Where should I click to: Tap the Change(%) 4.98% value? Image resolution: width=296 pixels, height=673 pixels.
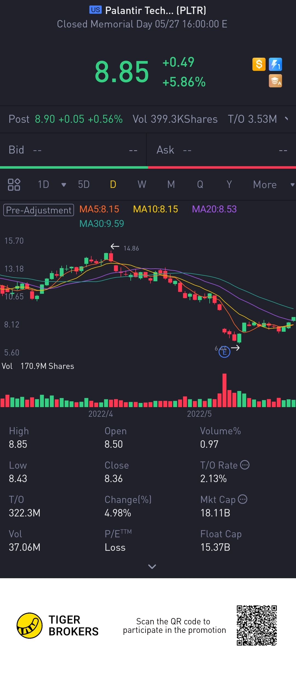pyautogui.click(x=118, y=513)
